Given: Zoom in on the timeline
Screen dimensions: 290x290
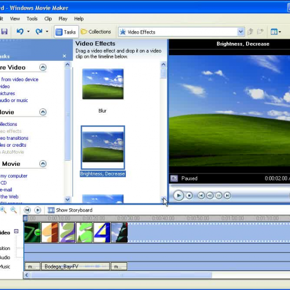Looking at the screenshot, I should tap(3, 210).
